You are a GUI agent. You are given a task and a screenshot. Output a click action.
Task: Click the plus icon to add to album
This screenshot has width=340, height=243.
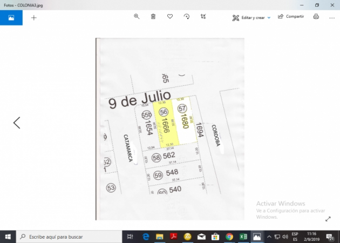(x=34, y=17)
